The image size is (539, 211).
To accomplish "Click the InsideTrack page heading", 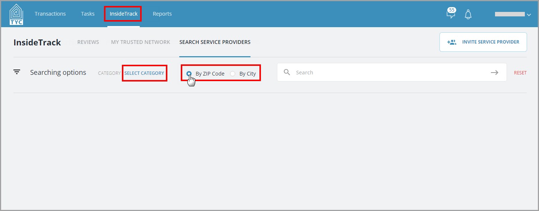I will tap(37, 42).
